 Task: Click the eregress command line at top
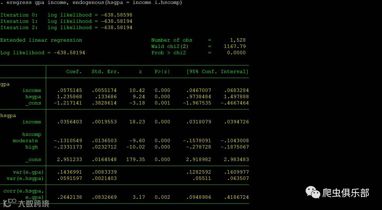point(91,3)
